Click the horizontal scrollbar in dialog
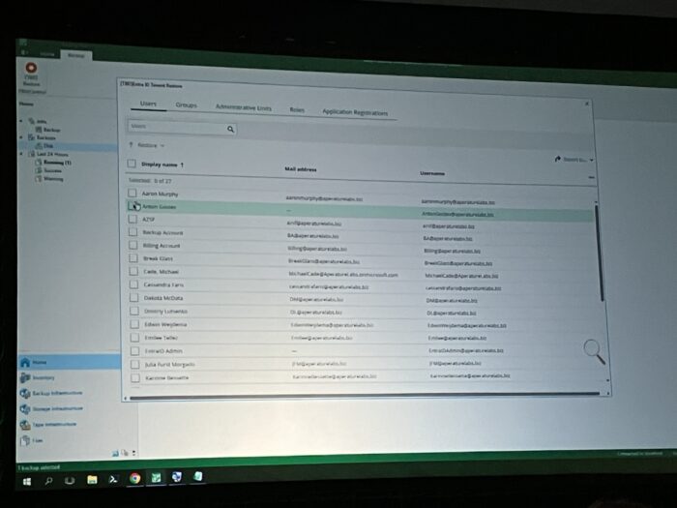Viewport: 677px width, 508px height. [x=365, y=395]
